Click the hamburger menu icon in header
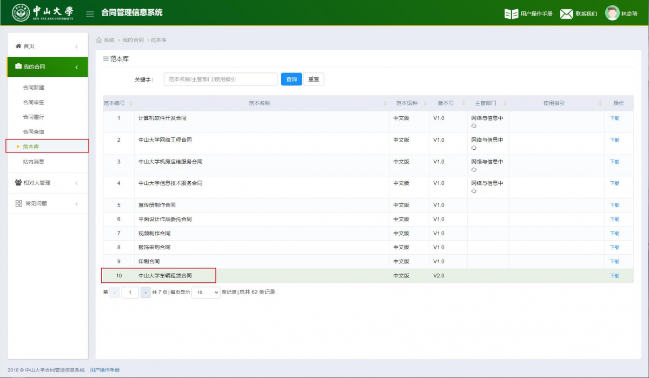Viewport: 649px width, 378px height. [90, 14]
